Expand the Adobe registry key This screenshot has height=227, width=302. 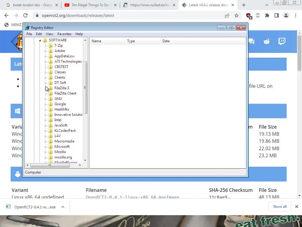click(x=45, y=51)
